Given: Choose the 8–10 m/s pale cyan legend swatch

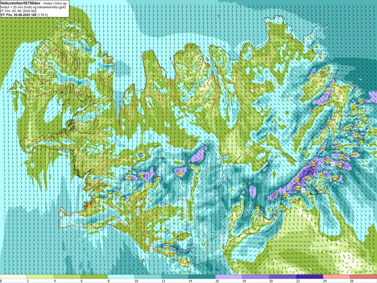Looking at the screenshot, I should [x=121, y=277].
